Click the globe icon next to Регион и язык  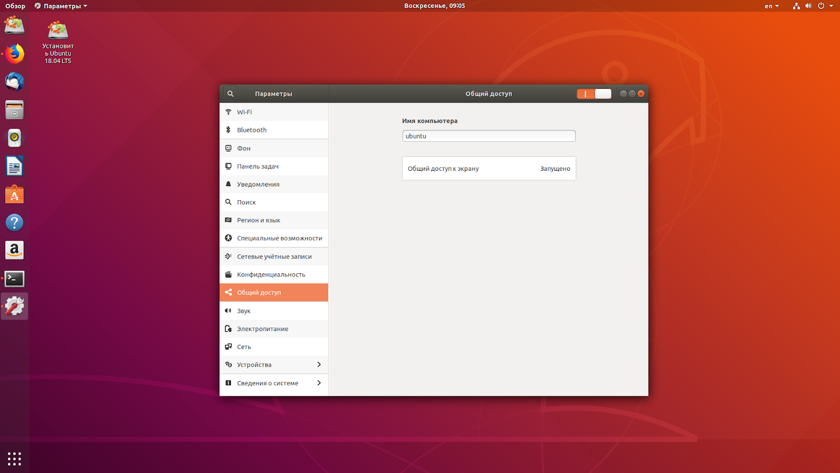coord(228,220)
